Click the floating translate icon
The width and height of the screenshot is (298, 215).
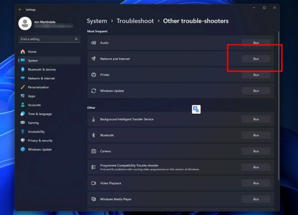tap(196, 109)
